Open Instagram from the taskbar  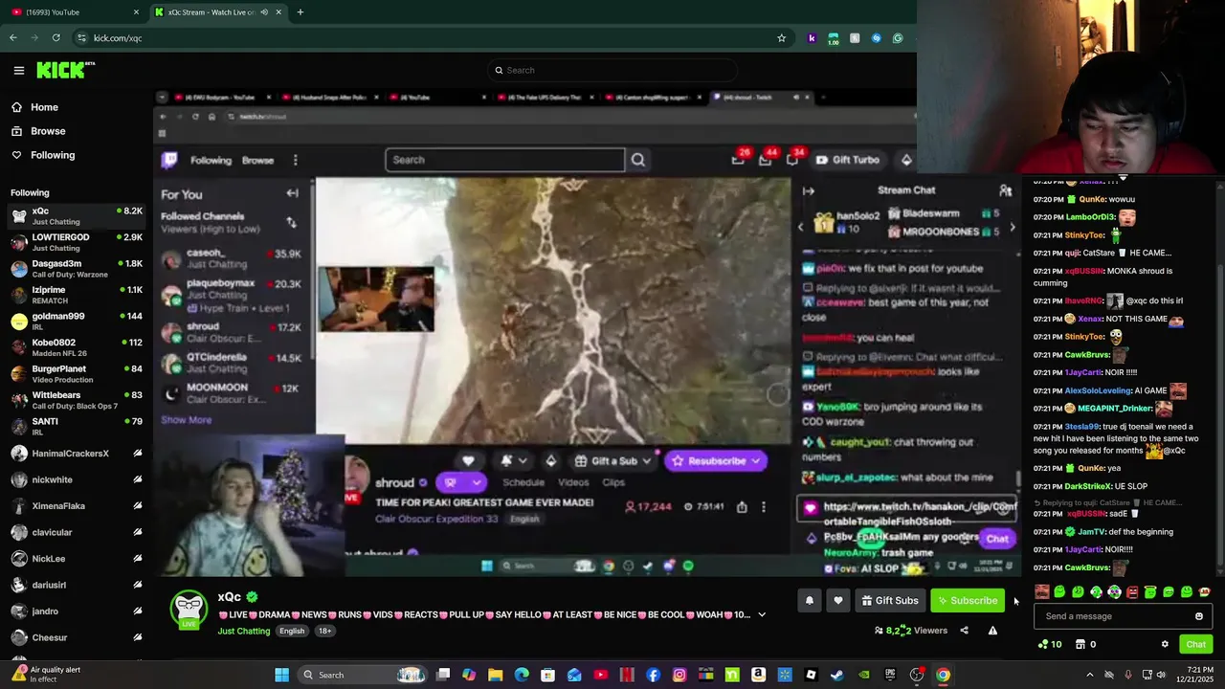pyautogui.click(x=679, y=675)
